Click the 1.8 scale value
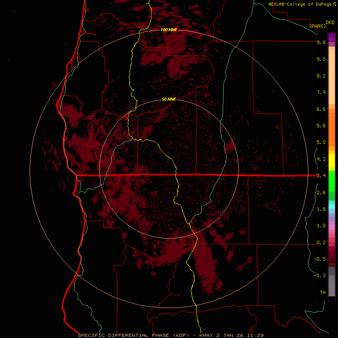Image resolution: width=338 pixels, height=338 pixels. click(x=321, y=209)
